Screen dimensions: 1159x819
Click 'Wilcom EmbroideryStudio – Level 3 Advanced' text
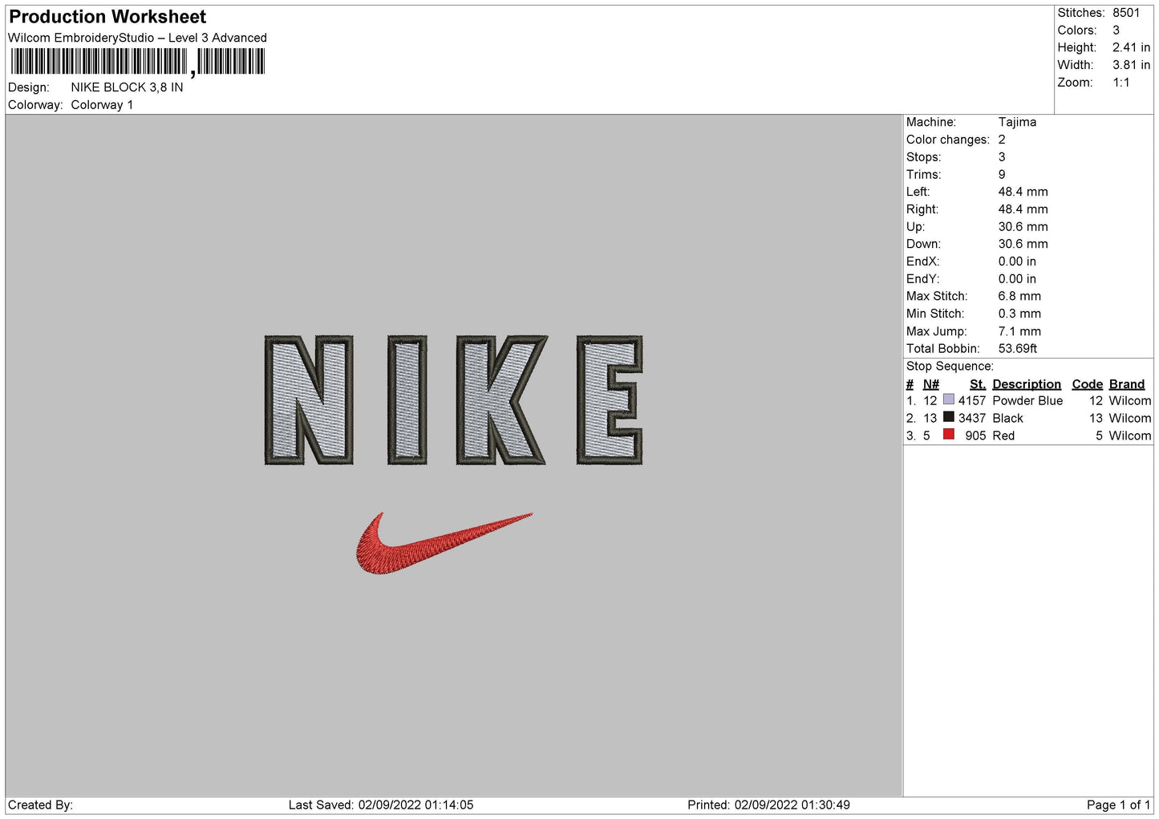[x=137, y=38]
